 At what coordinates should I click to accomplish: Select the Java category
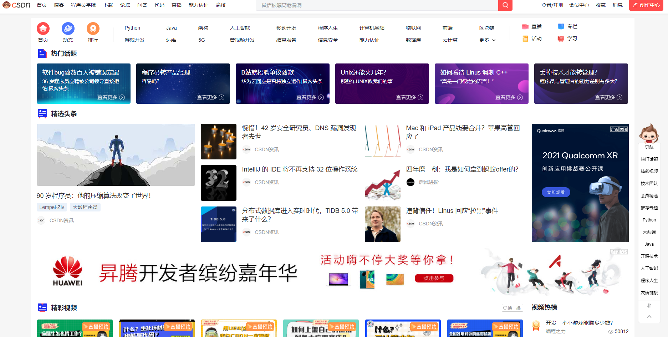click(x=171, y=28)
